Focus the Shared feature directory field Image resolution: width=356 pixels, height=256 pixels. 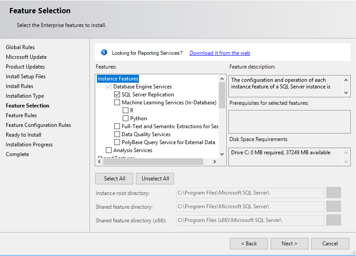point(250,206)
